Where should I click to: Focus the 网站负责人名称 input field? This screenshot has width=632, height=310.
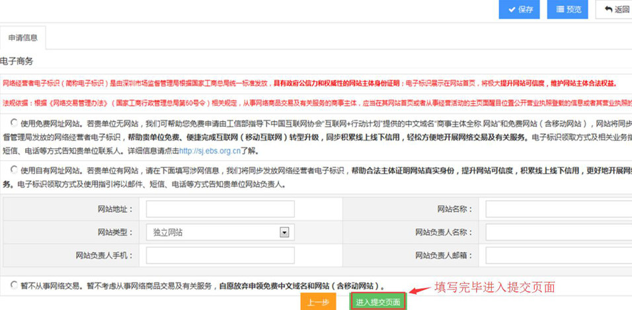coord(559,232)
